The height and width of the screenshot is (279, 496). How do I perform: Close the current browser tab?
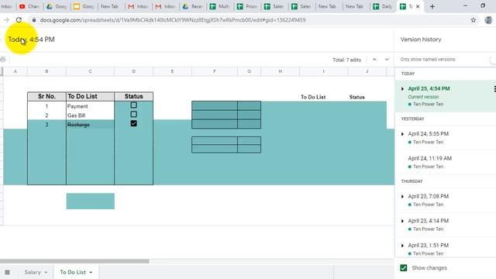click(x=418, y=6)
